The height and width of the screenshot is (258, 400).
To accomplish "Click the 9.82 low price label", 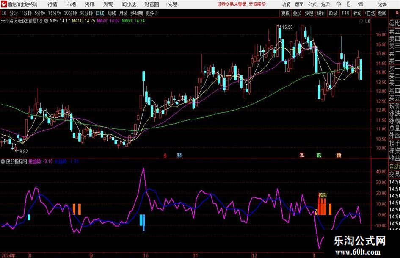I will 24,151.
